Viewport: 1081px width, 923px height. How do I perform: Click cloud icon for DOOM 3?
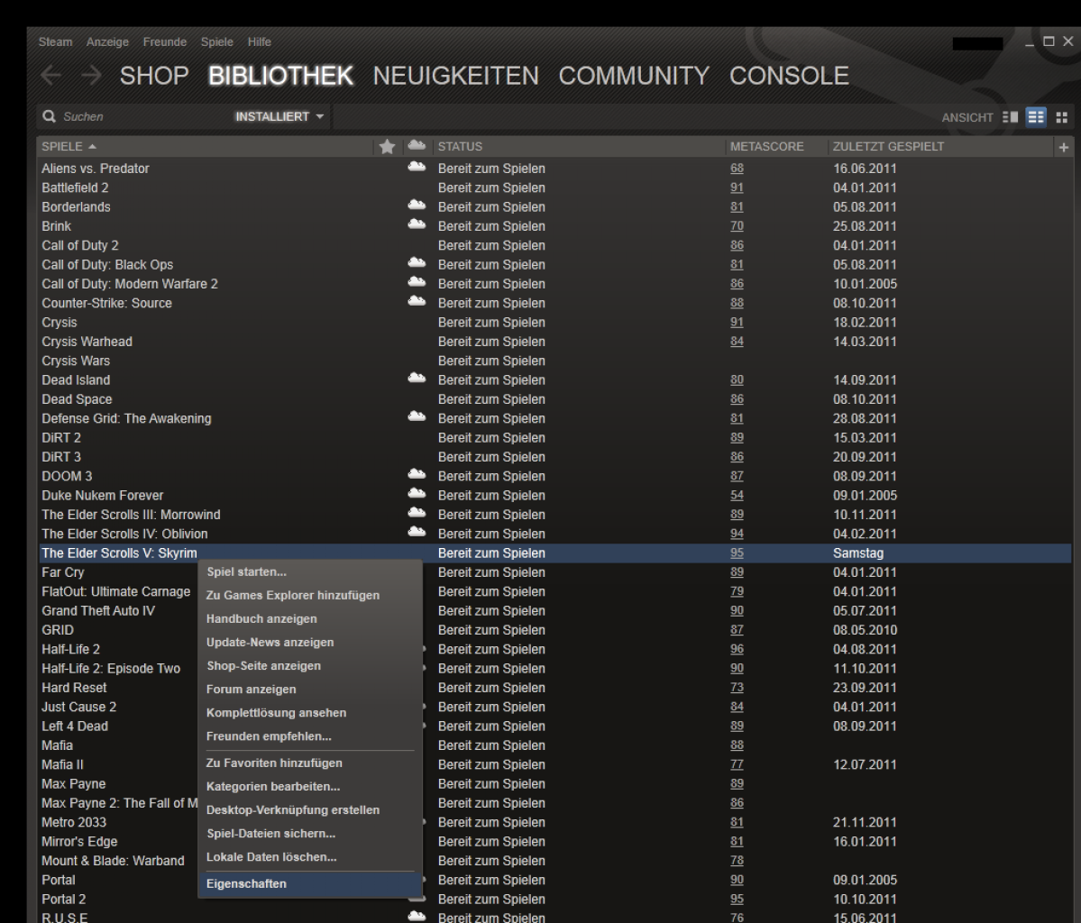click(417, 474)
